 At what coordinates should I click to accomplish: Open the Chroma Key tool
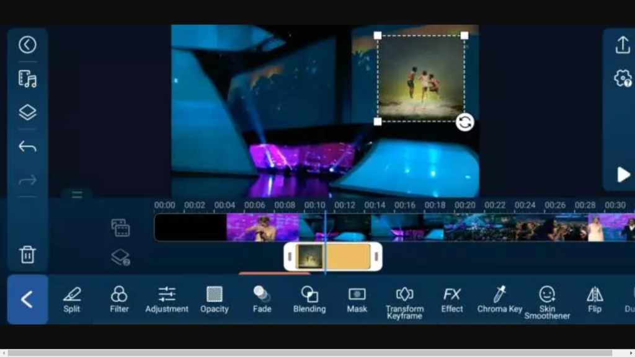[499, 299]
